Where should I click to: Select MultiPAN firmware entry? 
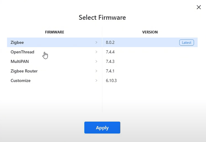click(x=55, y=61)
